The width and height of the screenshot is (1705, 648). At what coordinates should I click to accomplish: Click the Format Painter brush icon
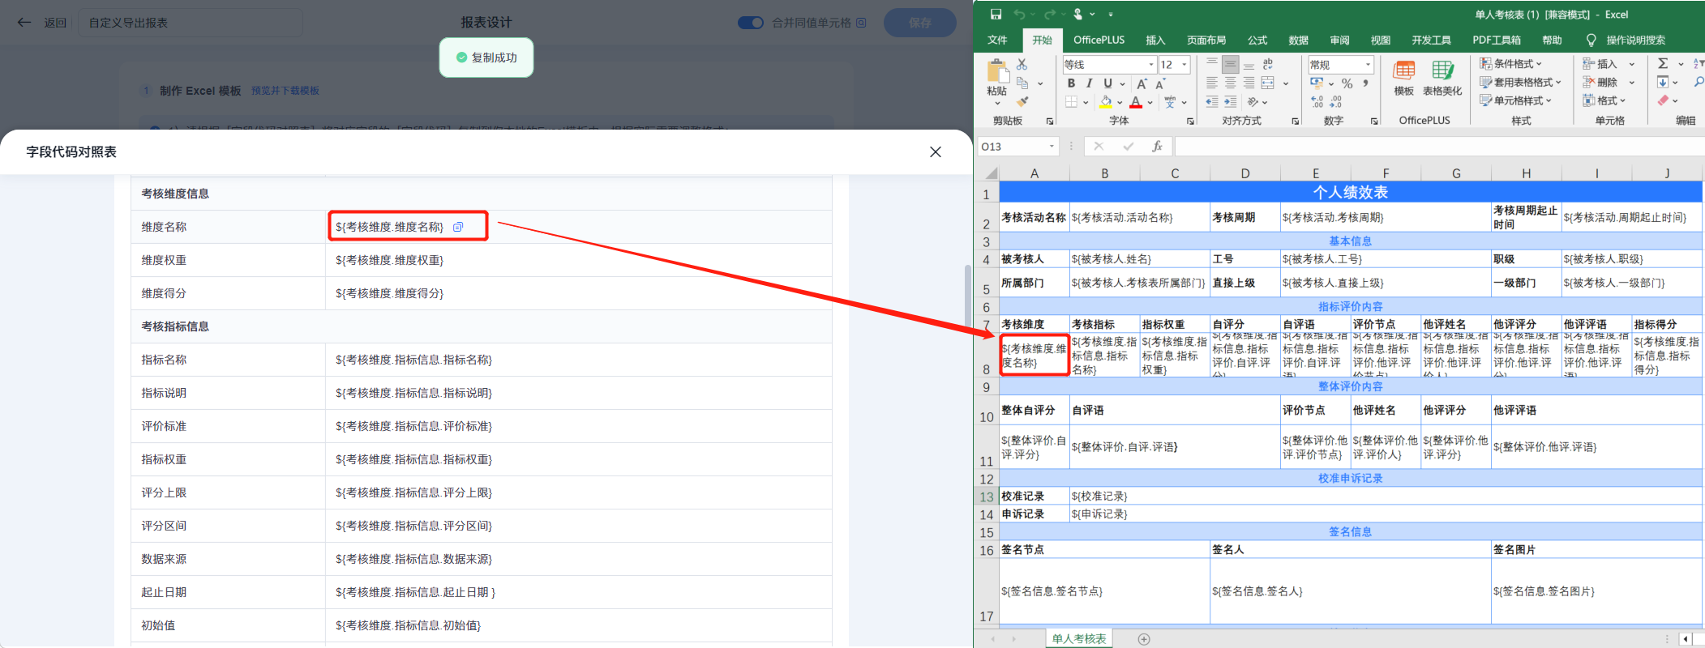pyautogui.click(x=1022, y=102)
